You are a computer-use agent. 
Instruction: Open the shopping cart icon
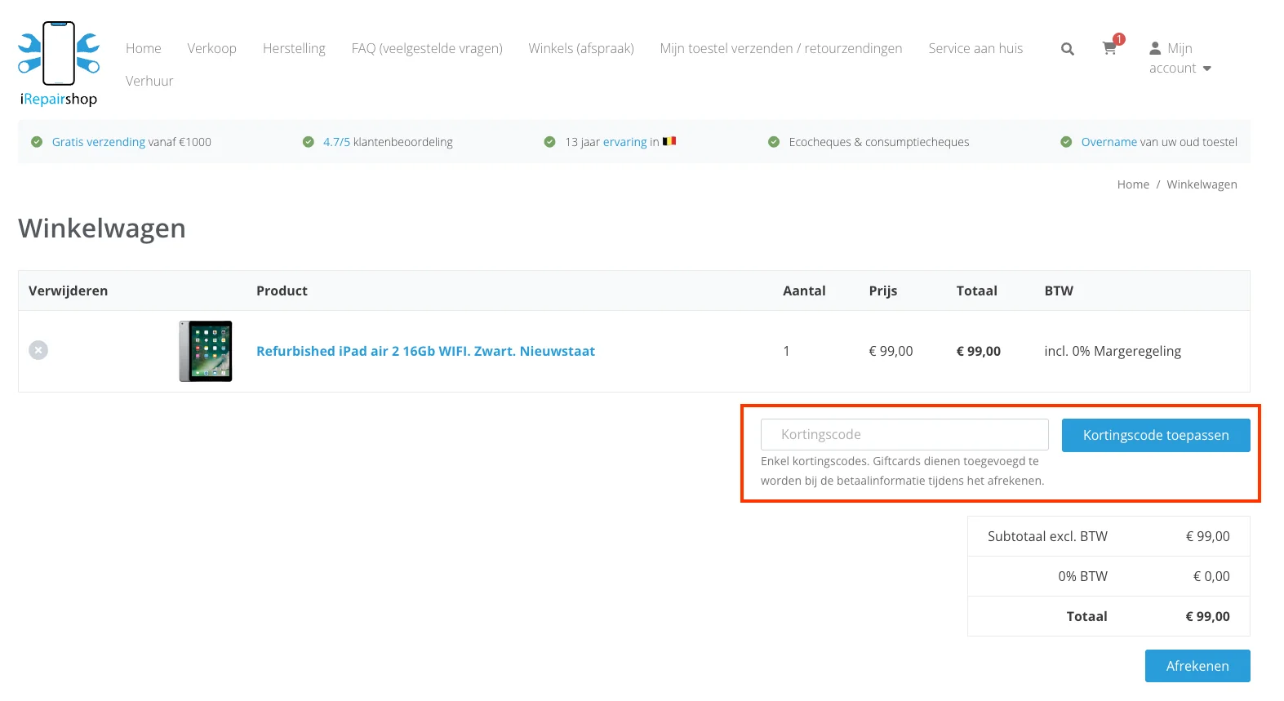click(x=1109, y=48)
